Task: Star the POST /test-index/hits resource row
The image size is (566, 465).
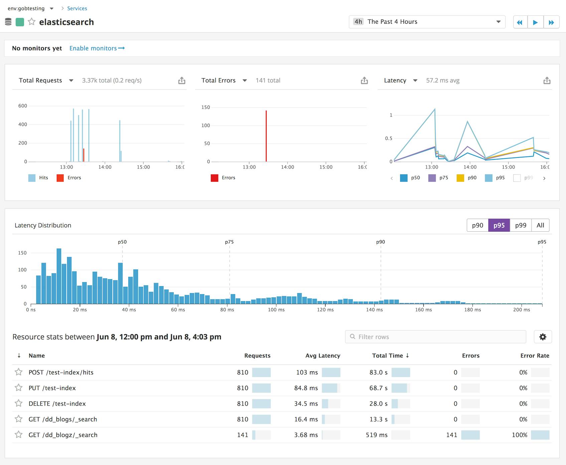Action: tap(18, 372)
